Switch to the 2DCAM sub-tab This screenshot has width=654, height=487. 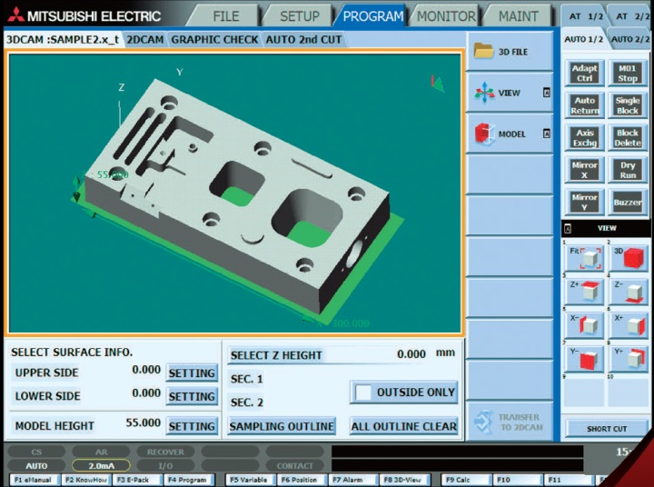point(144,40)
